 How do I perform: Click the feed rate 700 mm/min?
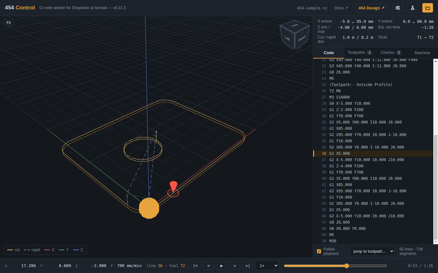(x=129, y=266)
